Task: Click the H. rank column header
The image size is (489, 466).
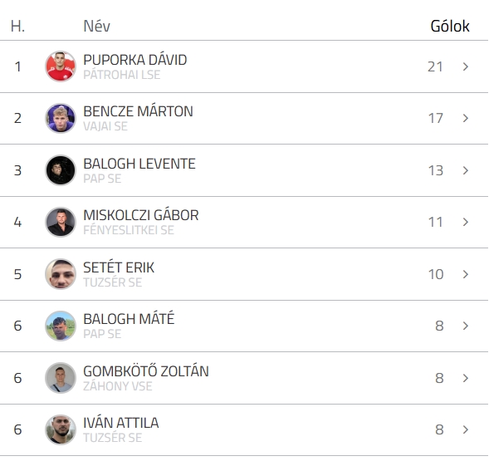Action: click(x=17, y=27)
